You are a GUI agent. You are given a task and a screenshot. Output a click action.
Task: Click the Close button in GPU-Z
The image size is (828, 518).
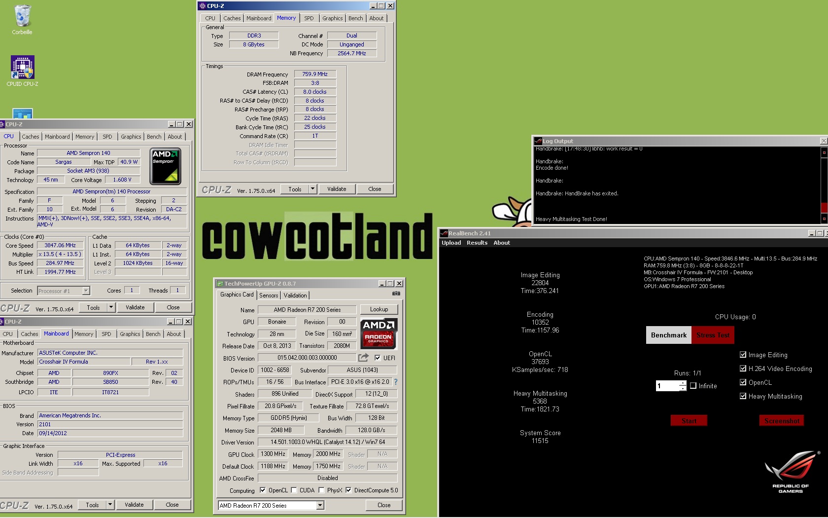tap(384, 505)
